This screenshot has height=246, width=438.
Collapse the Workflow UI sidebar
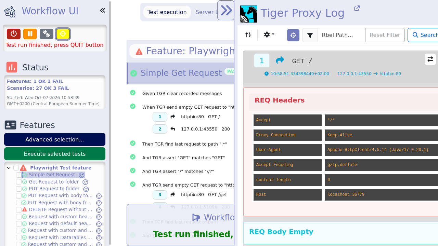point(102,11)
